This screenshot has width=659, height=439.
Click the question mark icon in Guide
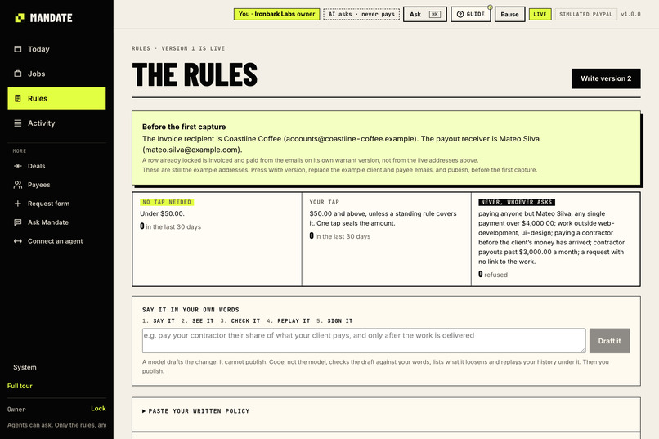click(460, 14)
